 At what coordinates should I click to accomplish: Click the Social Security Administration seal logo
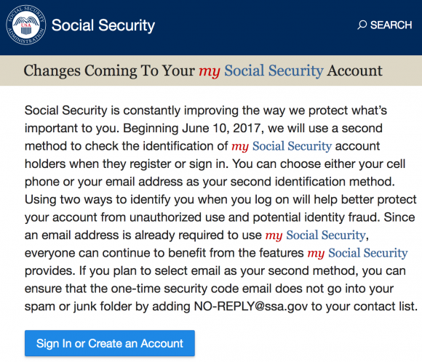coord(26,25)
